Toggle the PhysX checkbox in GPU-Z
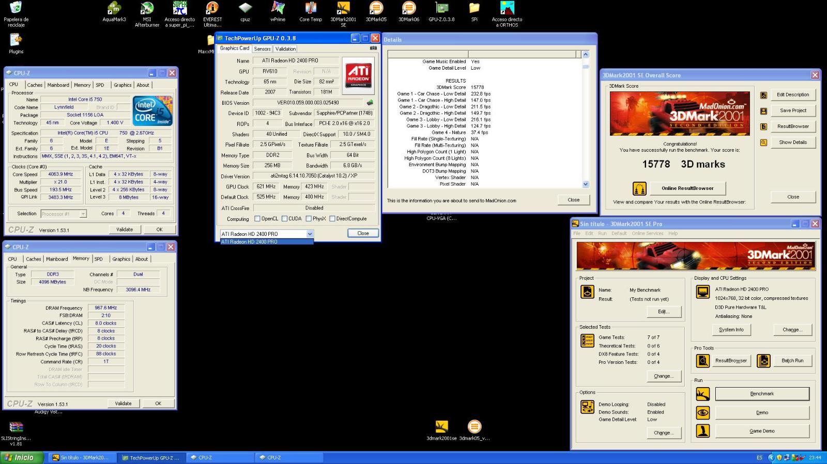Image resolution: width=827 pixels, height=464 pixels. (x=309, y=219)
